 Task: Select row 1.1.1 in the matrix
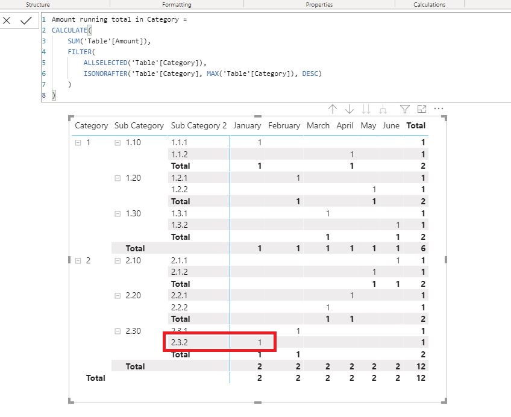point(179,142)
